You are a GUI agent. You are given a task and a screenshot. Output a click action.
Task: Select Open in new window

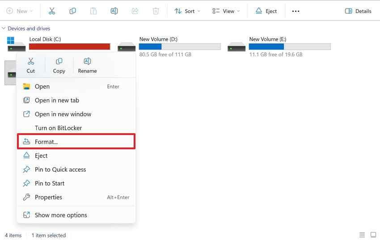76,114
